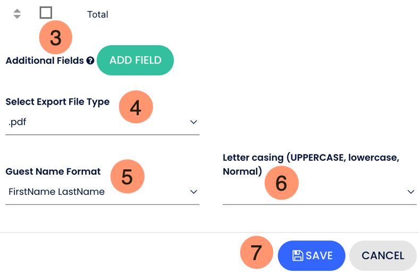This screenshot has width=419, height=275.
Task: Click the orange step 6 marker
Action: (x=281, y=183)
